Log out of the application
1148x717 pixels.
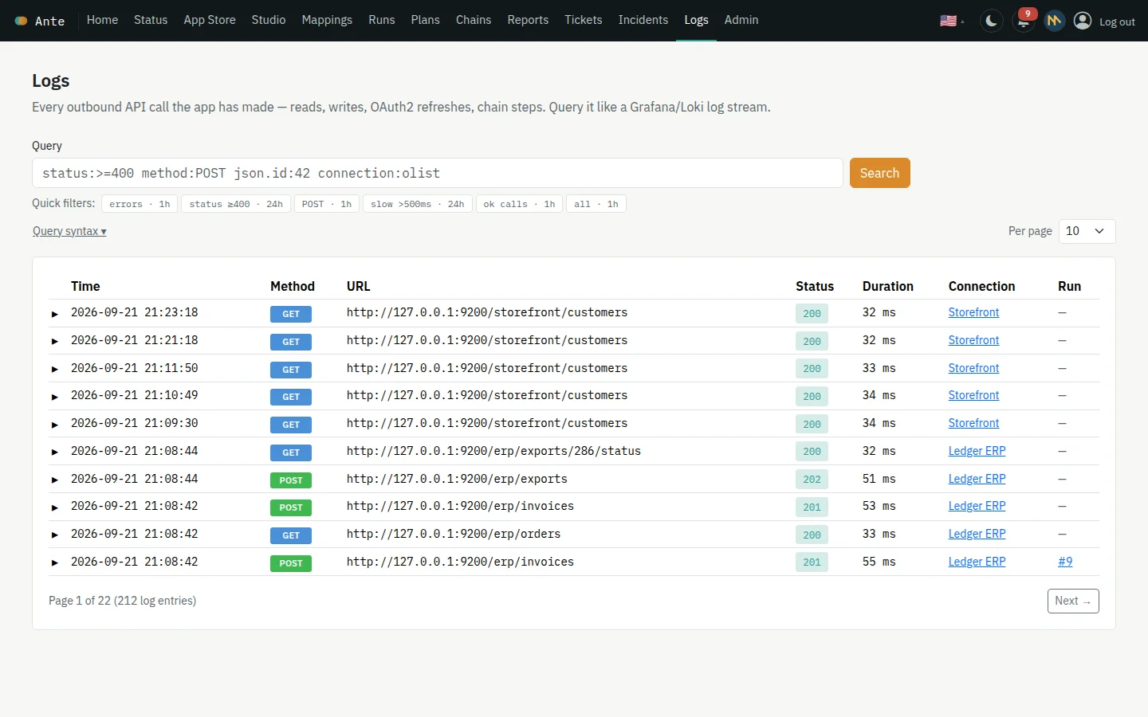[x=1117, y=22]
